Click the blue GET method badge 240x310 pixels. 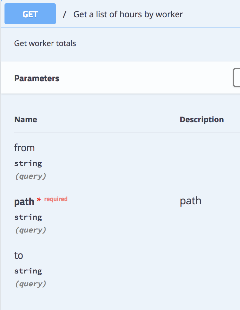pos(30,14)
